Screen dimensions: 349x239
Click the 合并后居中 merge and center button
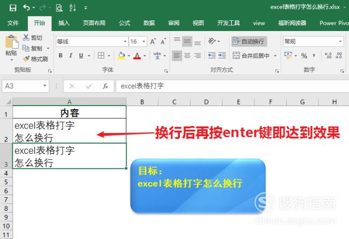click(x=251, y=55)
